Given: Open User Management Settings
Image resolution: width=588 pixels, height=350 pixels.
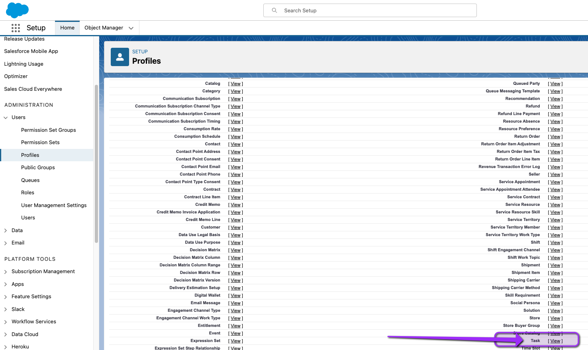Looking at the screenshot, I should tap(54, 205).
